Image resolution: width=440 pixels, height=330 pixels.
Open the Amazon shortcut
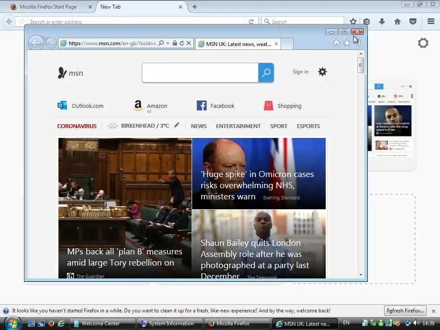coord(150,106)
